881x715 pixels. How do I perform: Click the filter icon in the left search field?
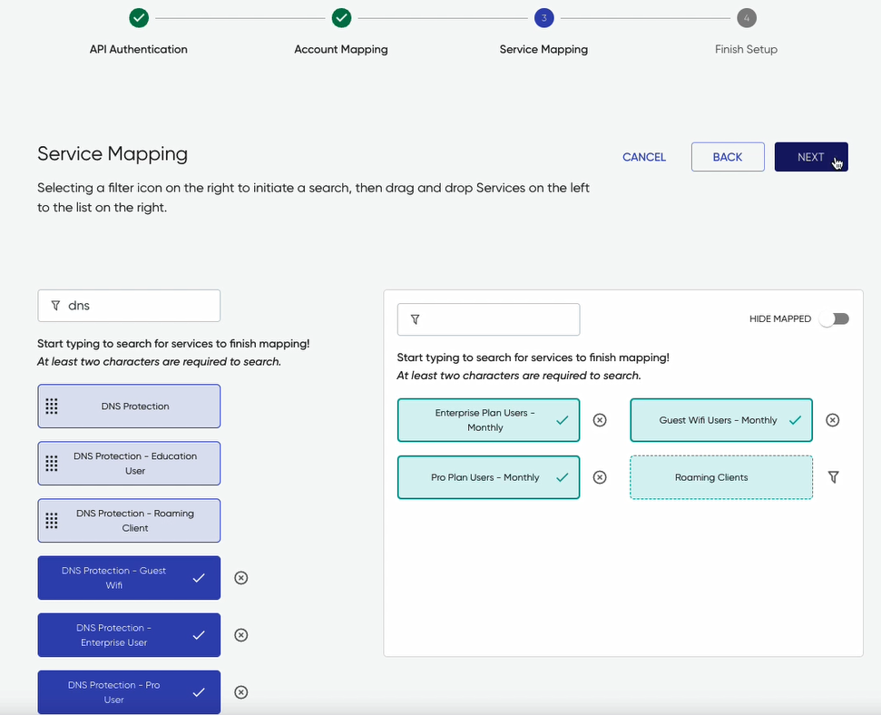pyautogui.click(x=55, y=306)
